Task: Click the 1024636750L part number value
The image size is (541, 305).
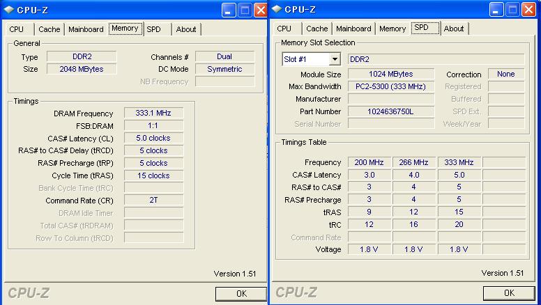Action: coord(391,111)
